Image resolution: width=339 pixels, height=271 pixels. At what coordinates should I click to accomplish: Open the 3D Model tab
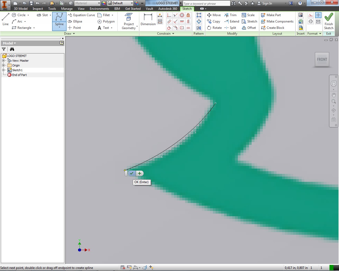21,9
